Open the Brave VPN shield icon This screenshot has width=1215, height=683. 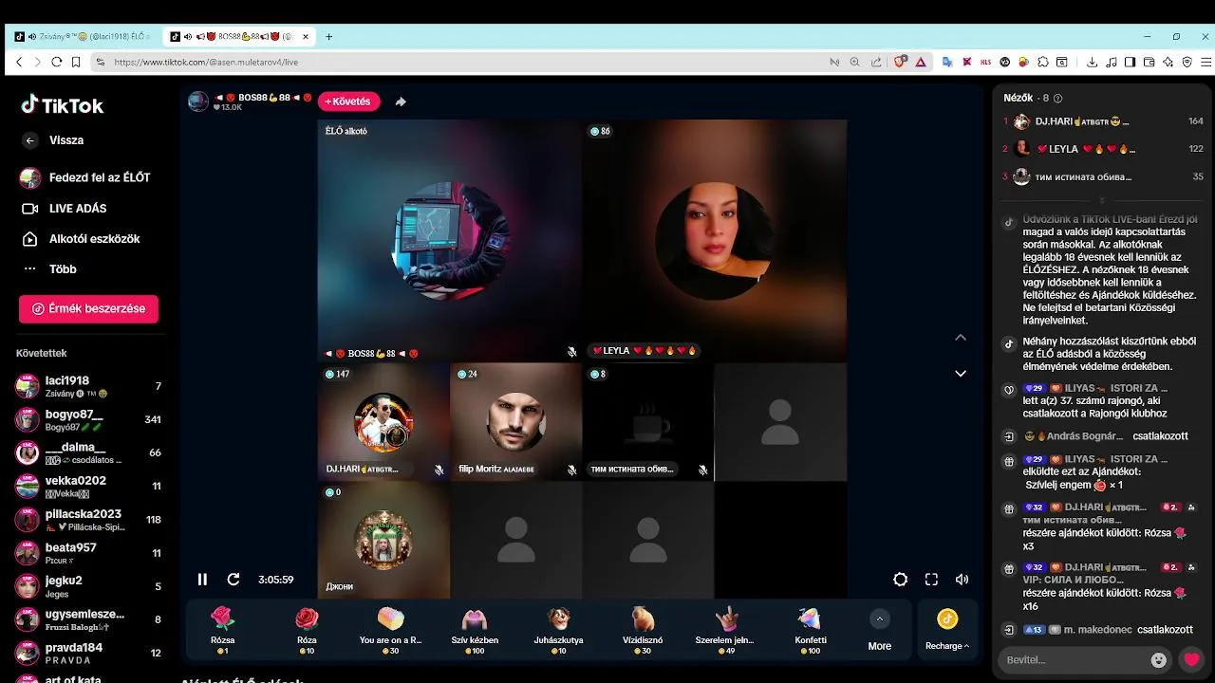point(1187,62)
